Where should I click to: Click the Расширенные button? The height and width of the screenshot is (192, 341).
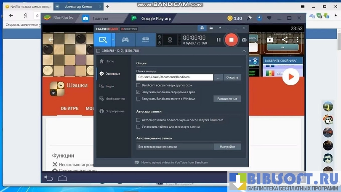227,99
